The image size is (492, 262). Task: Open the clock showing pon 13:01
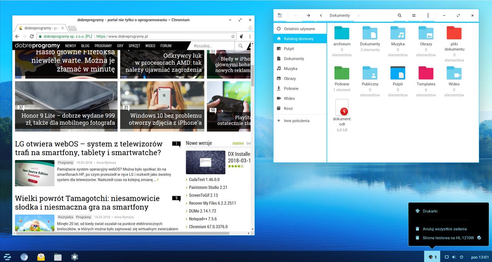(x=479, y=257)
